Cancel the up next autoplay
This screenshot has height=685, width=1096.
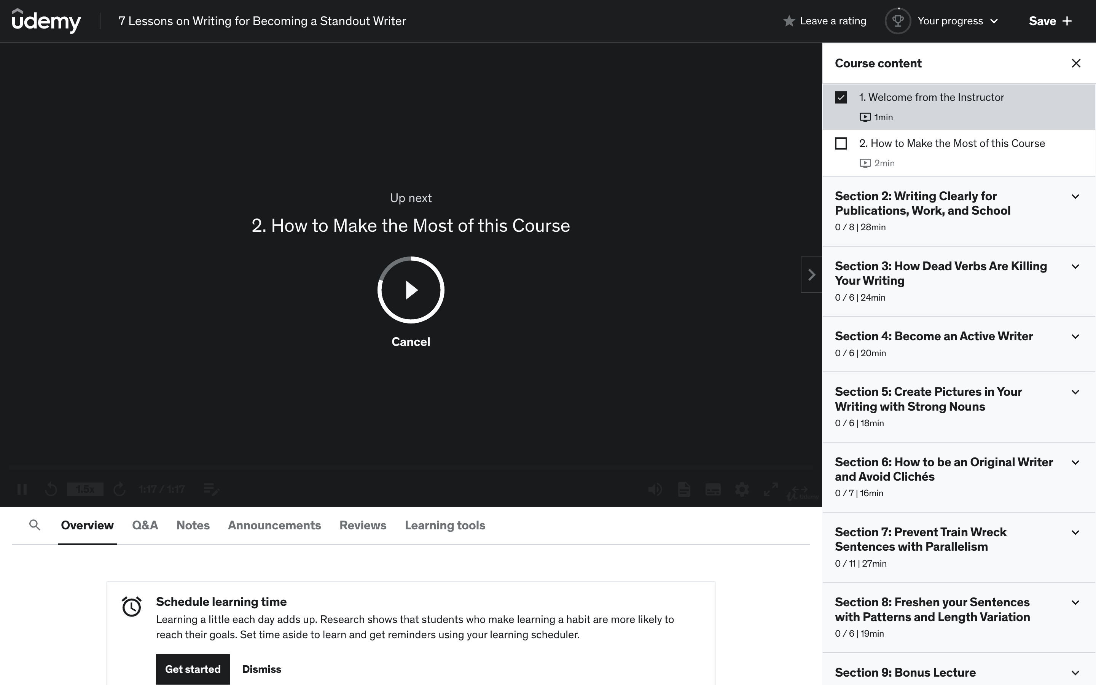pos(411,342)
